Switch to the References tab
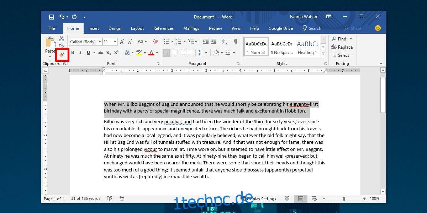 click(164, 28)
